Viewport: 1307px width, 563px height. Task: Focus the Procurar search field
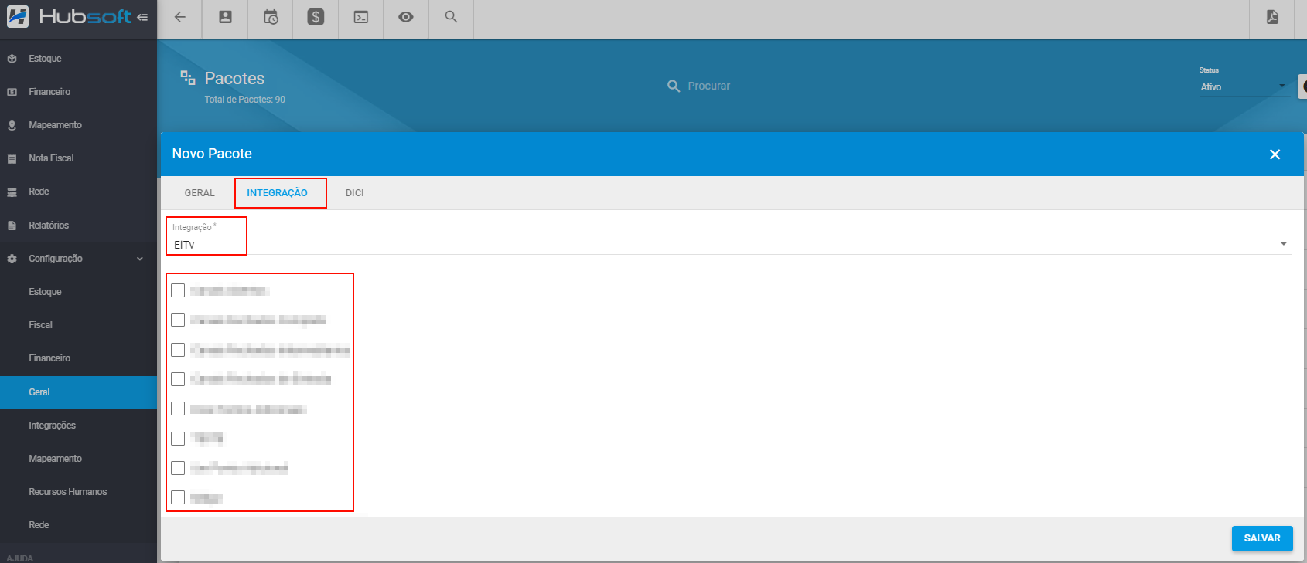click(835, 86)
